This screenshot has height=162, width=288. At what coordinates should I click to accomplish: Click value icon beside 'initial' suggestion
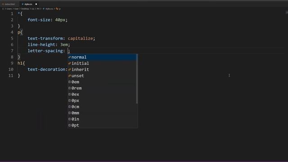pyautogui.click(x=70, y=63)
